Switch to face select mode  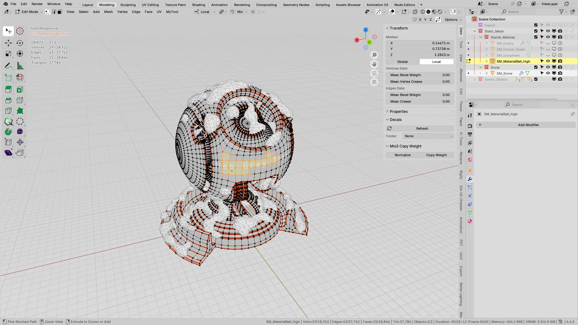60,12
